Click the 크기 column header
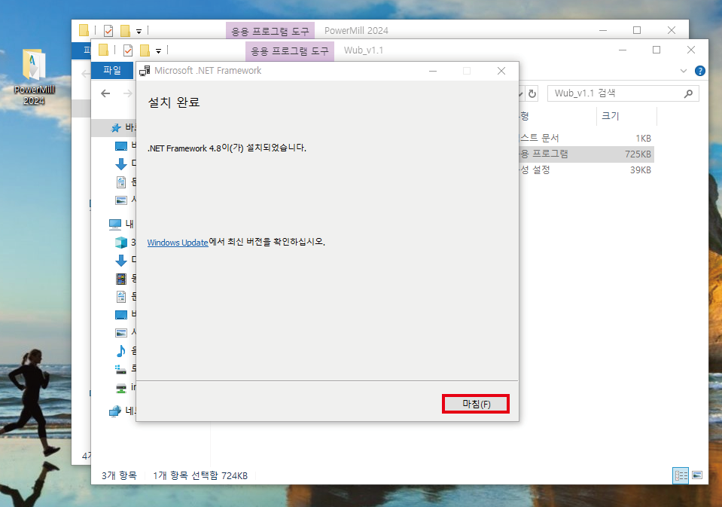This screenshot has width=722, height=507. coord(611,116)
